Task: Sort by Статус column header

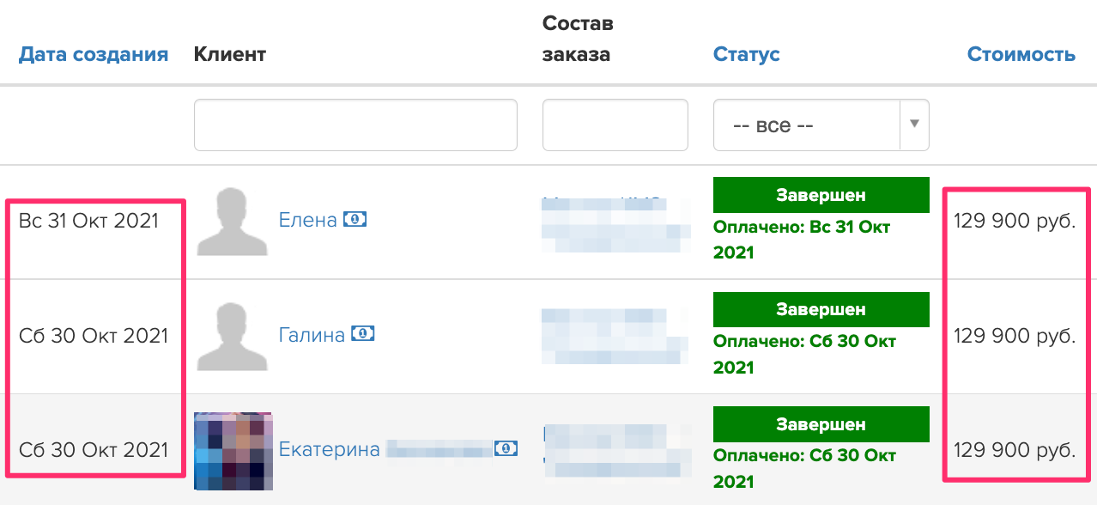Action: (x=746, y=54)
